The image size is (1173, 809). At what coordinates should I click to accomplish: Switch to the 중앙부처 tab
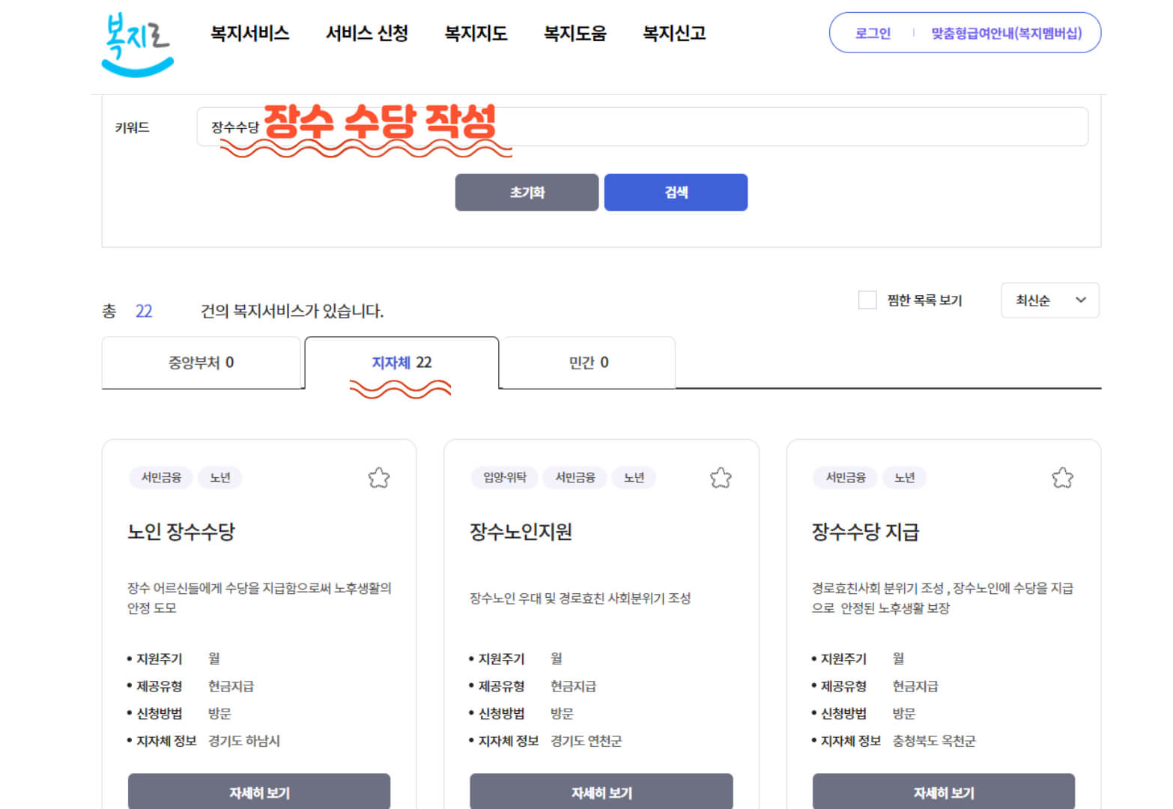[201, 363]
